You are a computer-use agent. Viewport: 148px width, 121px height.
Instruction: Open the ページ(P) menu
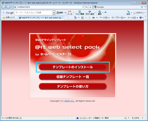click(x=104, y=18)
